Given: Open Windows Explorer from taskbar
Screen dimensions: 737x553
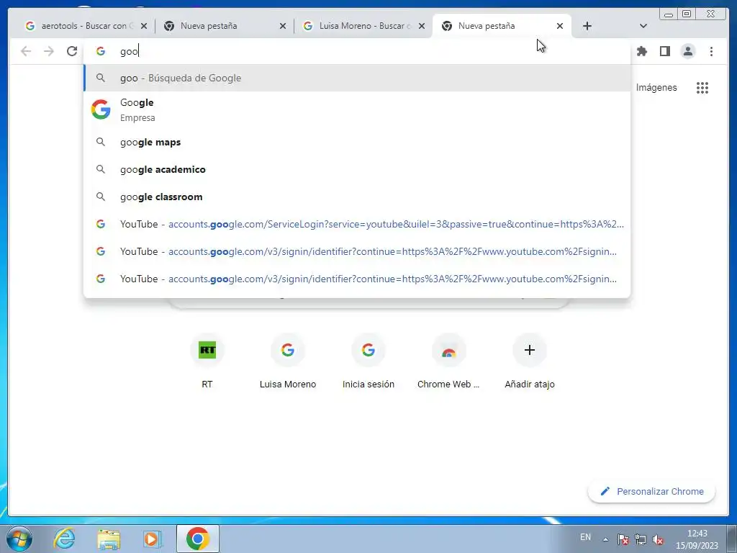Looking at the screenshot, I should (x=109, y=539).
